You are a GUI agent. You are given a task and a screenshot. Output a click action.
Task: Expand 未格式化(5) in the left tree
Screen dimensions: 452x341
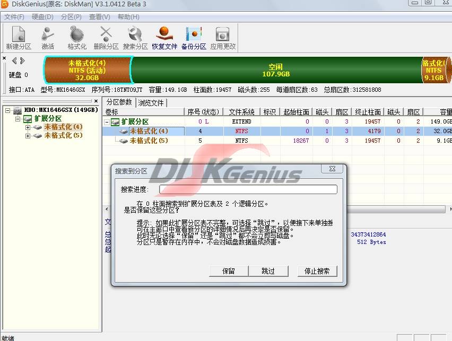(28, 136)
